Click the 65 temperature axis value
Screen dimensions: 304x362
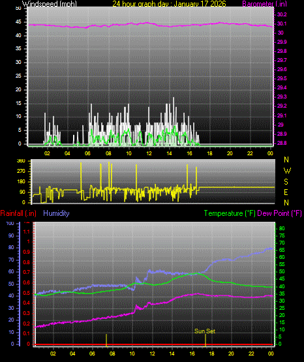[x=282, y=250]
